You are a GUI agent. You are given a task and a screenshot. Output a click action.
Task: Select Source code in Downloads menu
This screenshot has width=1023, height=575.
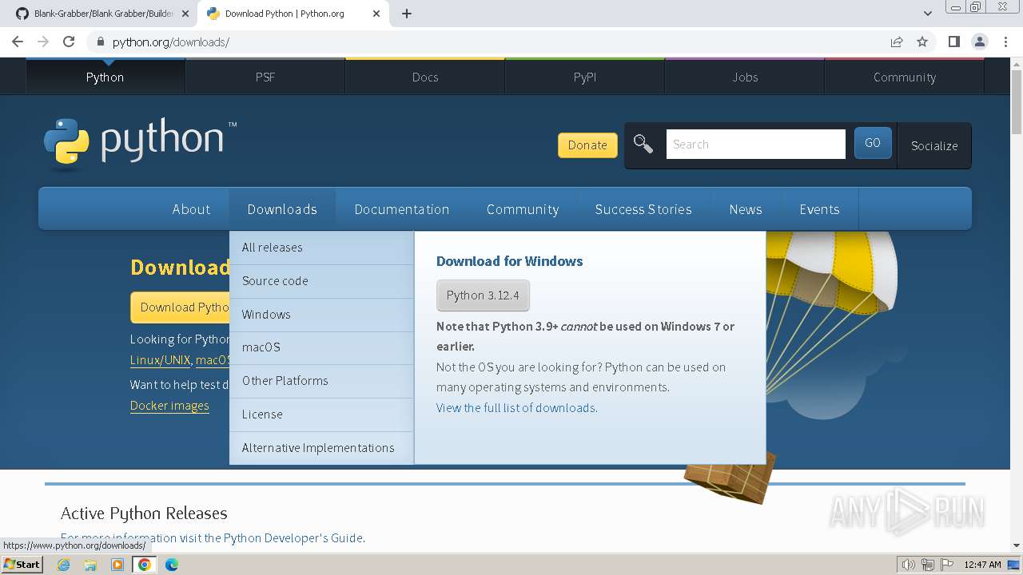click(x=321, y=281)
